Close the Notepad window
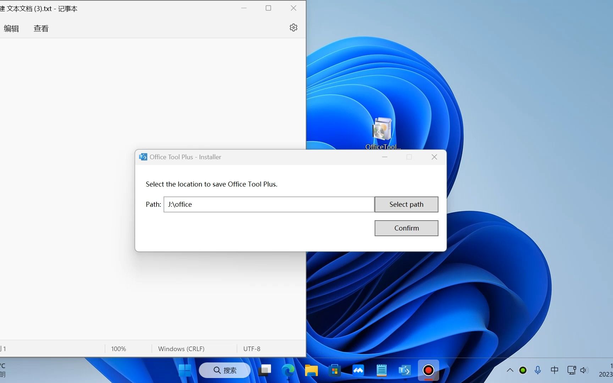Viewport: 613px width, 383px height. click(x=293, y=8)
